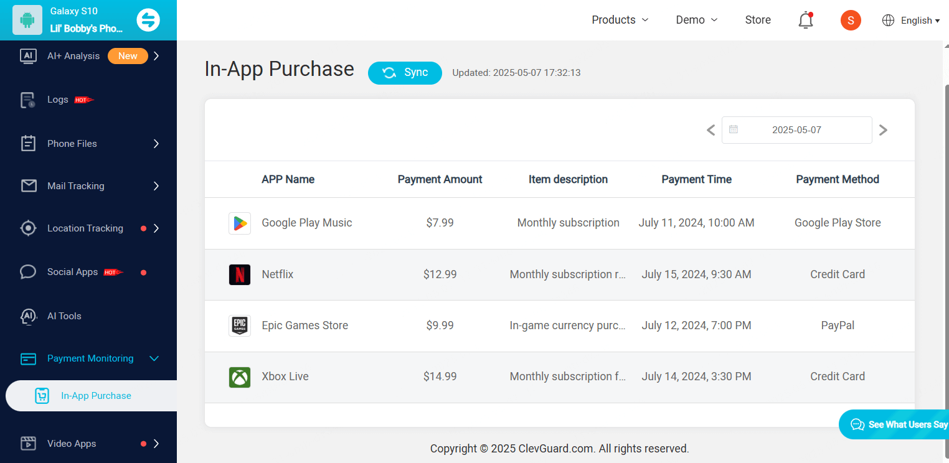Open the Demo dropdown menu
This screenshot has height=463, width=949.
pos(697,20)
